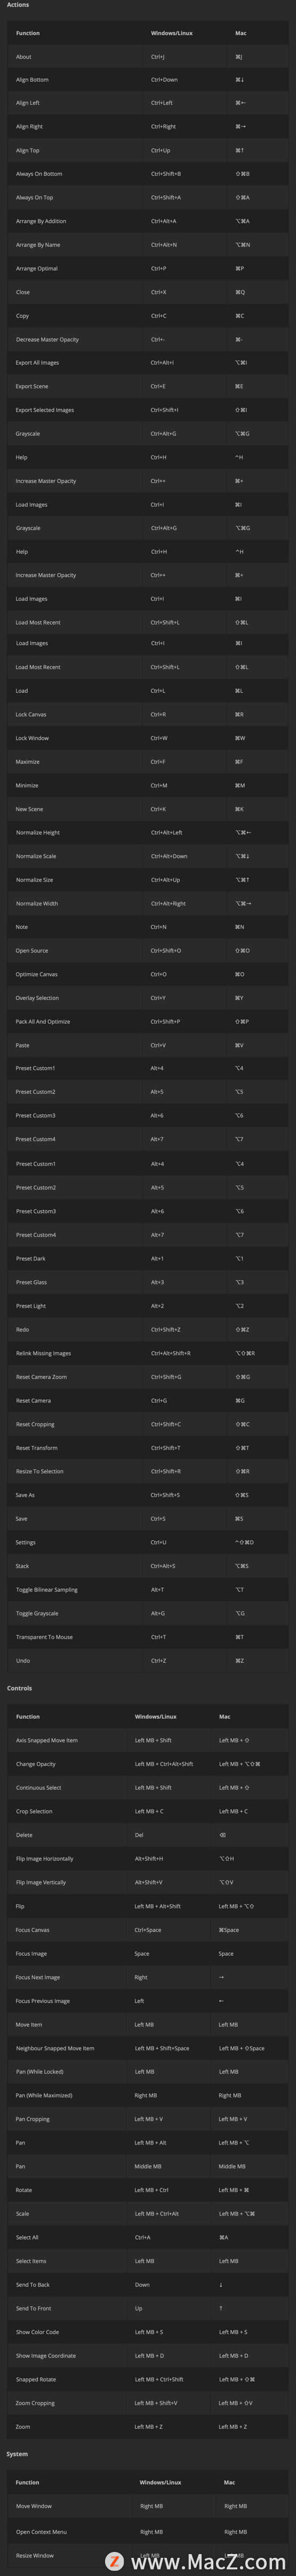Viewport: 296px width, 2576px height.
Task: Click the Preset Dark row
Action: pyautogui.click(x=148, y=1259)
